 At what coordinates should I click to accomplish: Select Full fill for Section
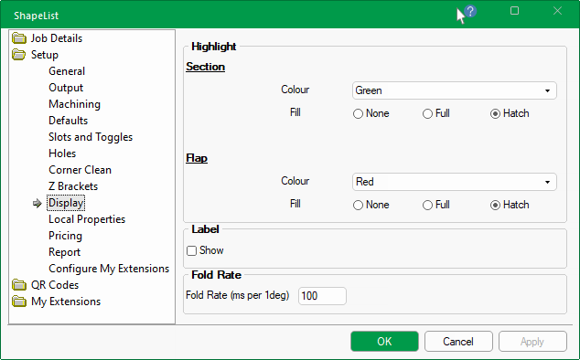point(427,113)
